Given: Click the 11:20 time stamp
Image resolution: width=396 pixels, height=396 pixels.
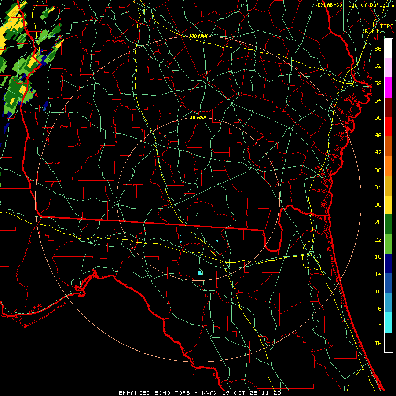Looking at the screenshot, I should [x=272, y=393].
